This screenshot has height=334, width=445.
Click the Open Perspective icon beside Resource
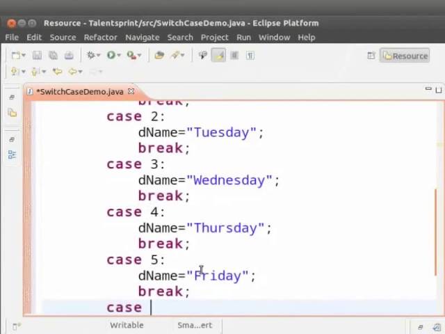point(371,56)
